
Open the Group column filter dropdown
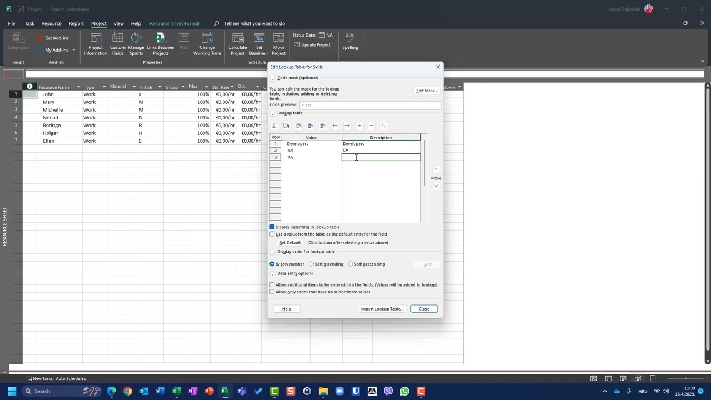[183, 87]
